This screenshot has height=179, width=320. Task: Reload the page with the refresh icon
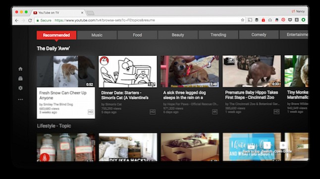pos(30,20)
